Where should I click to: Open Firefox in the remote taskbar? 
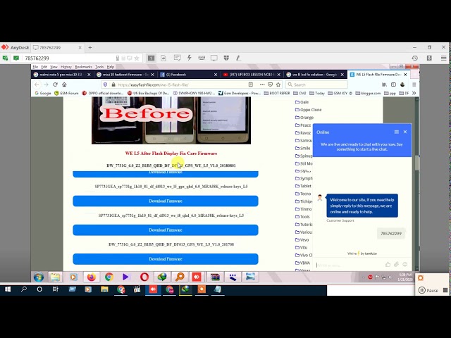[91, 277]
